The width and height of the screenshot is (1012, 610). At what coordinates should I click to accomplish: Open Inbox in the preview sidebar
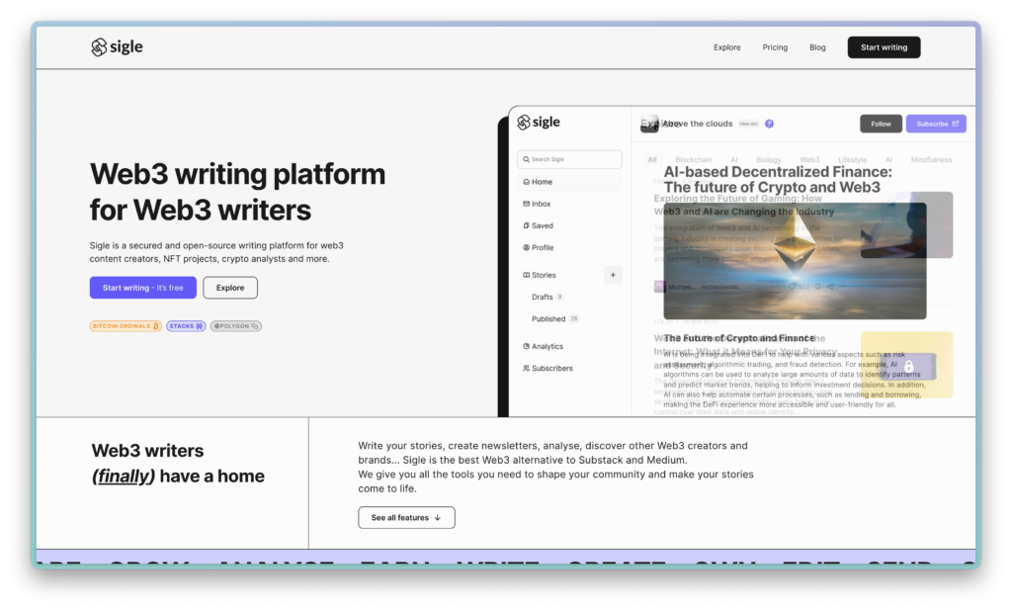[x=537, y=204]
